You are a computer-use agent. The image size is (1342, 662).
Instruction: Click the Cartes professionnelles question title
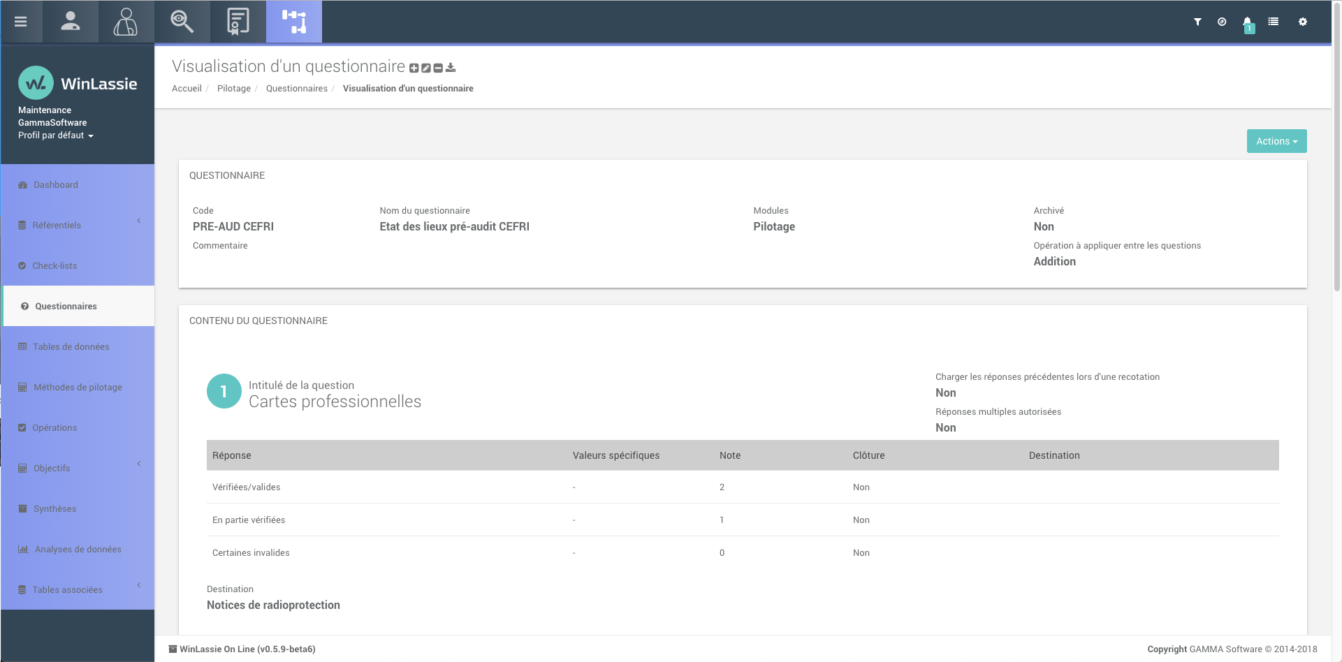335,402
